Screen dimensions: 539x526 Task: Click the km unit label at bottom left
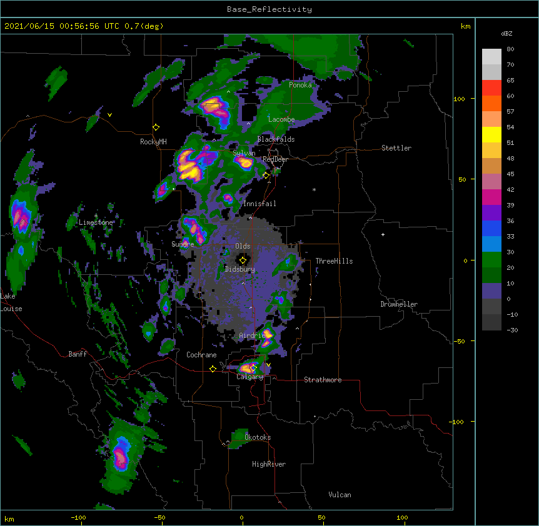9,519
